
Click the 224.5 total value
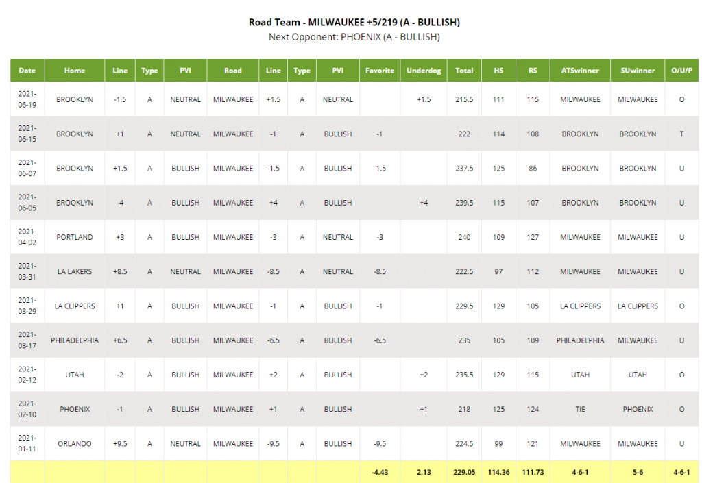(464, 444)
